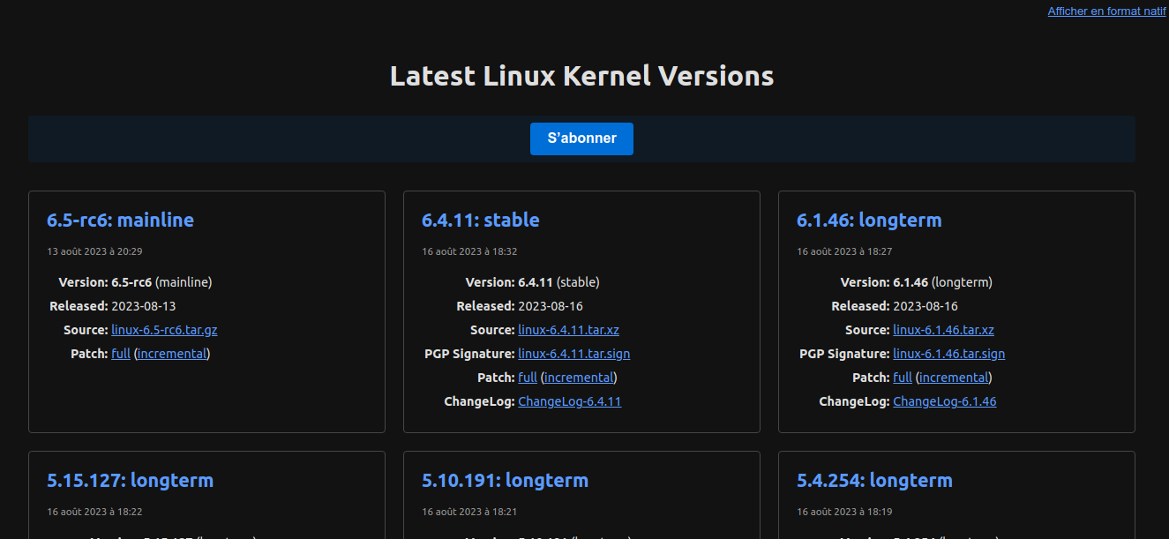Open the 5.10.191 longterm entry title

(x=505, y=480)
